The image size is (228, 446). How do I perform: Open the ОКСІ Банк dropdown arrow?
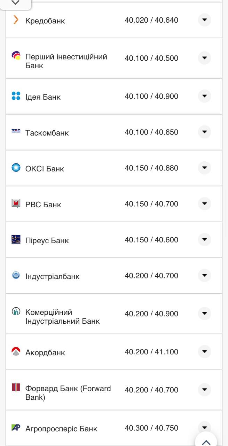coord(204,168)
